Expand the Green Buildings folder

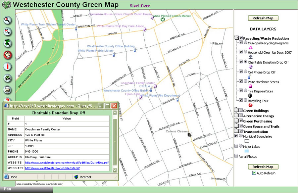tap(236, 110)
